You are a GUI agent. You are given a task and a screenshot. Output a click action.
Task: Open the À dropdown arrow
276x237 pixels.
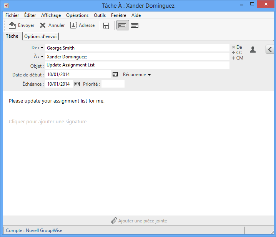(42, 56)
